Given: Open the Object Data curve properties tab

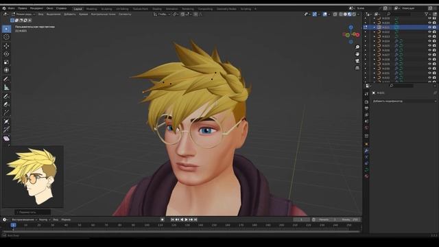Looking at the screenshot, I should [x=366, y=170].
